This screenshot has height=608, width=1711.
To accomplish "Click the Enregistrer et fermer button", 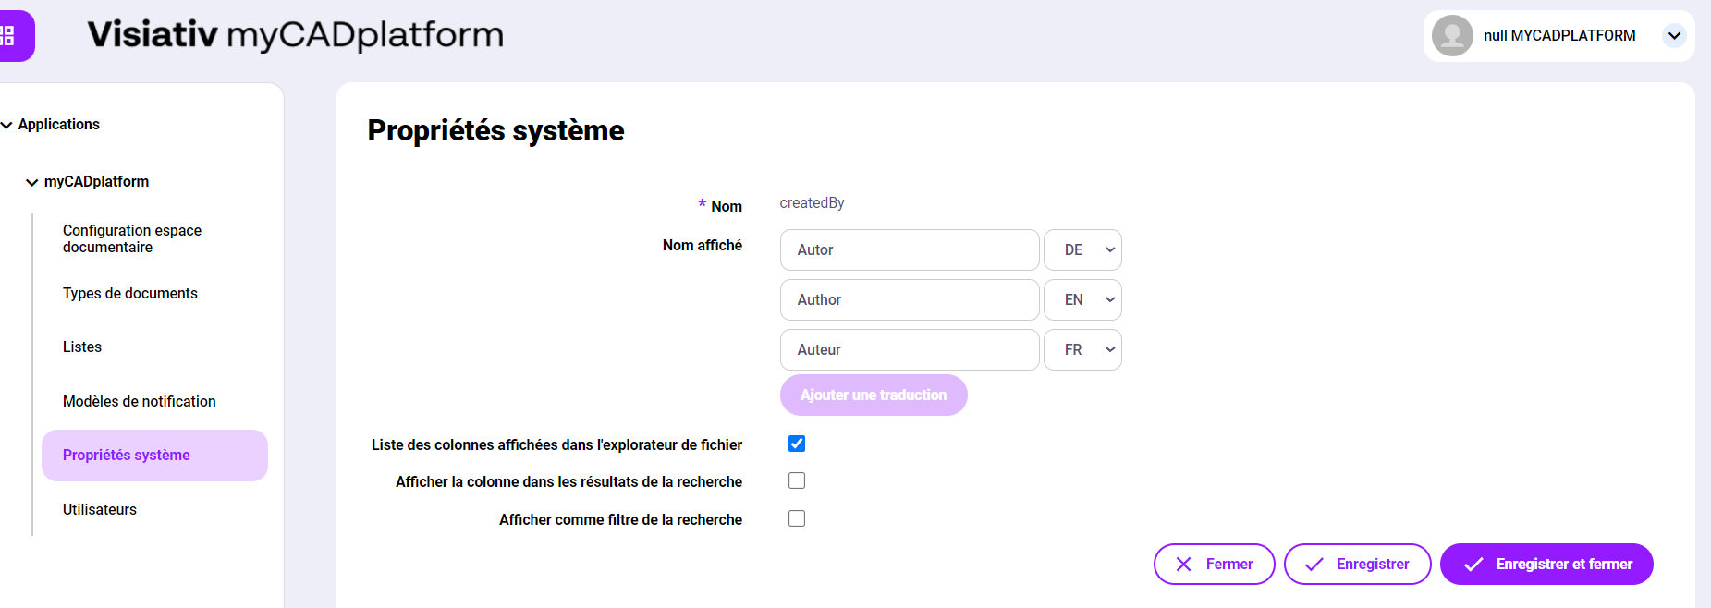I will [x=1546, y=564].
